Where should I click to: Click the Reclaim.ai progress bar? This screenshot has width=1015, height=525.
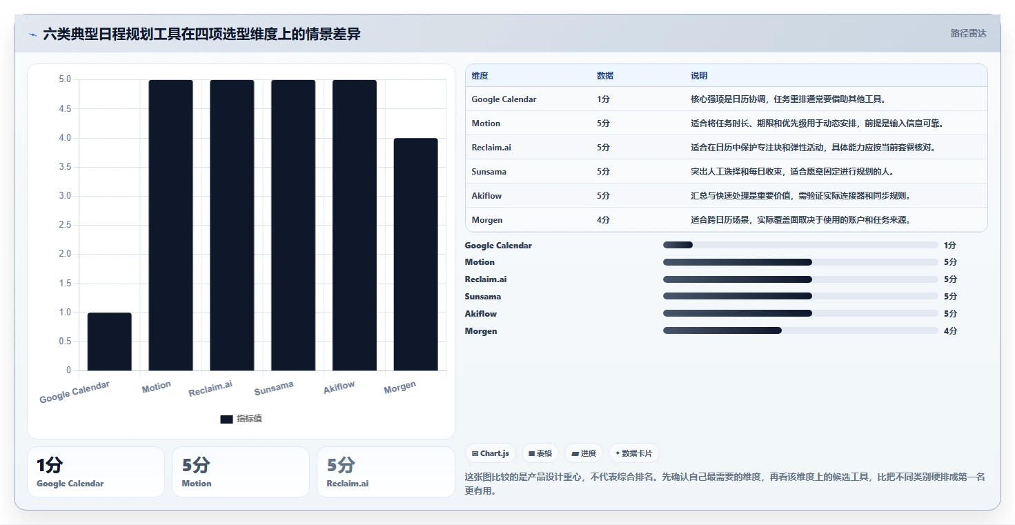pyautogui.click(x=800, y=279)
